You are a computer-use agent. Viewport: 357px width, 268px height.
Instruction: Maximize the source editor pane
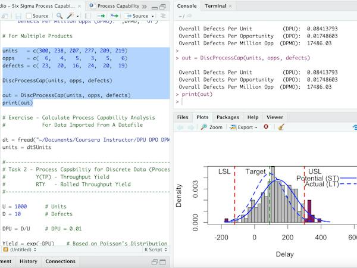point(162,7)
